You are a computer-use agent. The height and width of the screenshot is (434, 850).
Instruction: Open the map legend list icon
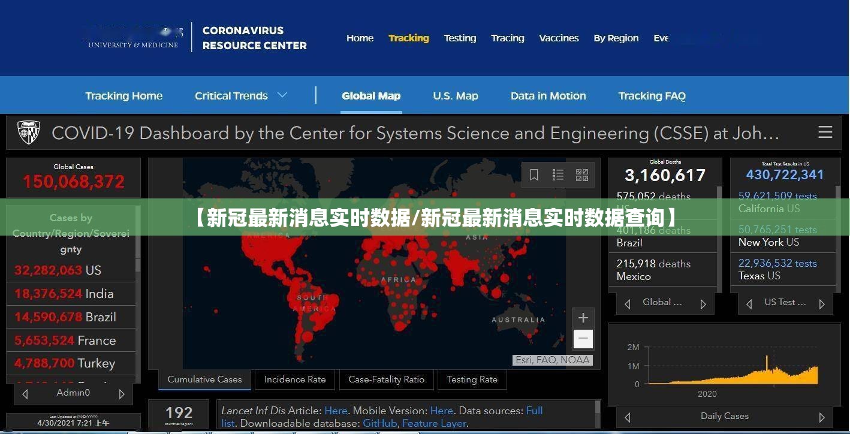(558, 174)
